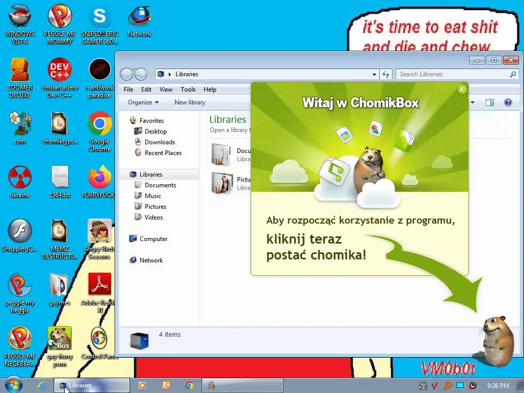Screen dimensions: 524x393
Task: Open the gaymes folder icon
Action: (59, 290)
